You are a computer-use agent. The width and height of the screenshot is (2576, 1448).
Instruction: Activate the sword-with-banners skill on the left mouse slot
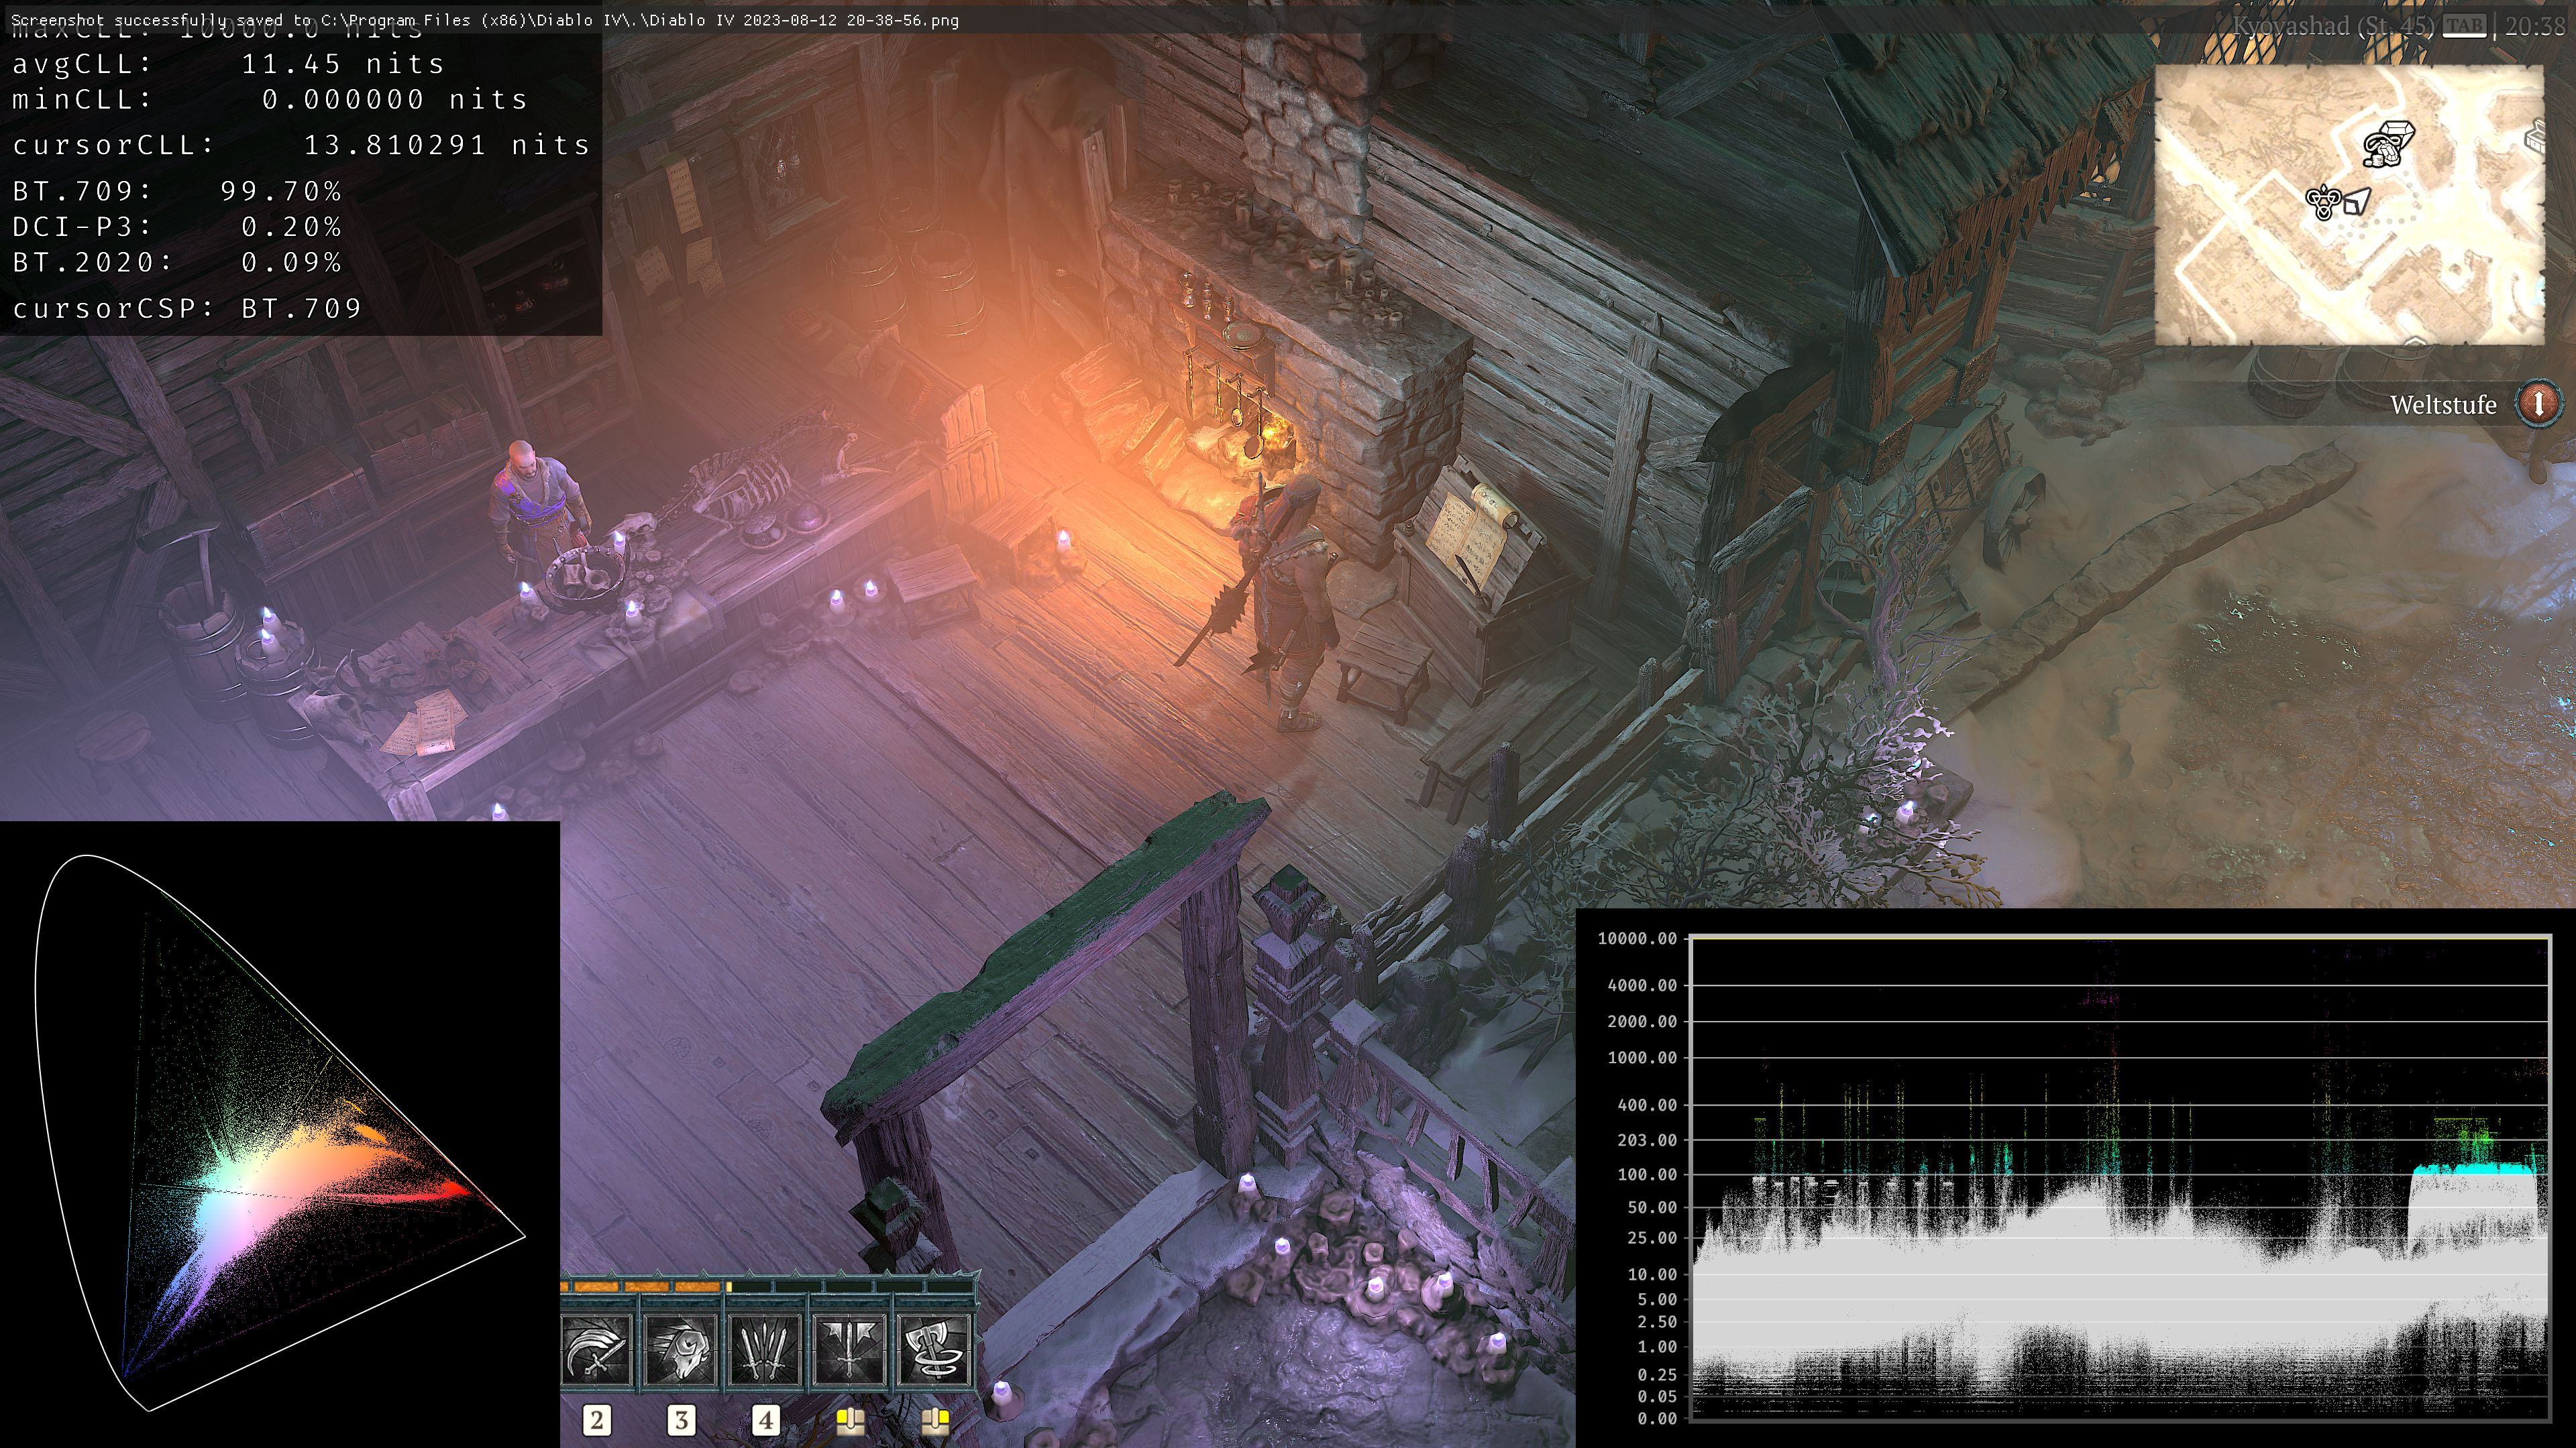click(x=850, y=1350)
